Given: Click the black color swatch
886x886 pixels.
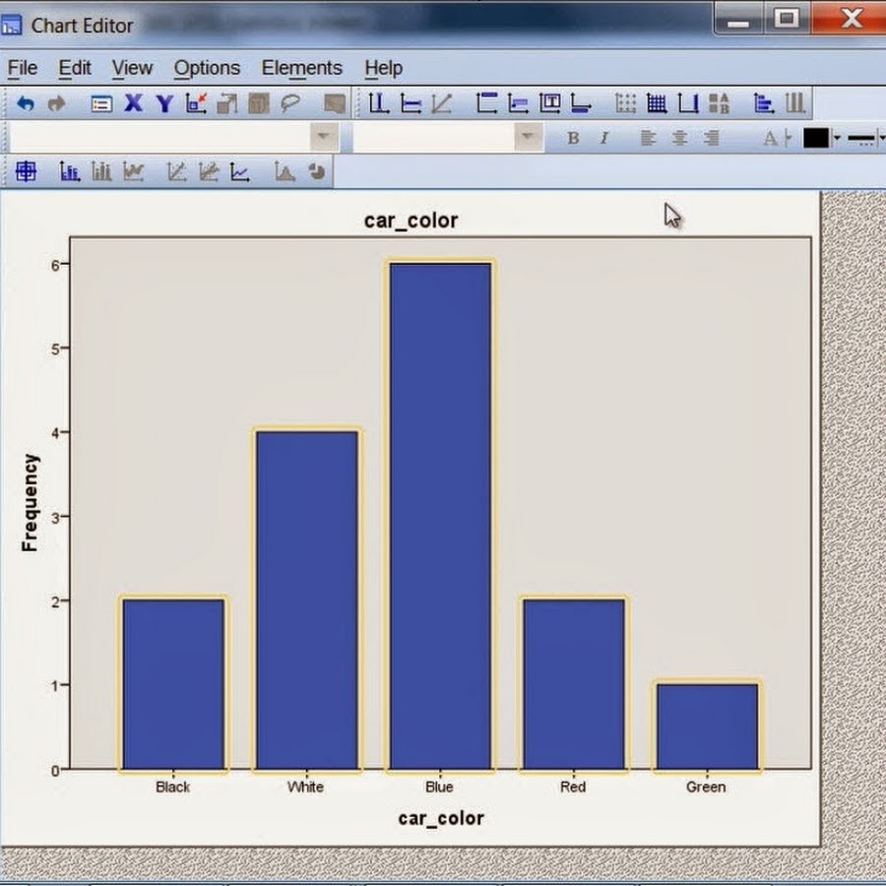Looking at the screenshot, I should click(x=816, y=139).
